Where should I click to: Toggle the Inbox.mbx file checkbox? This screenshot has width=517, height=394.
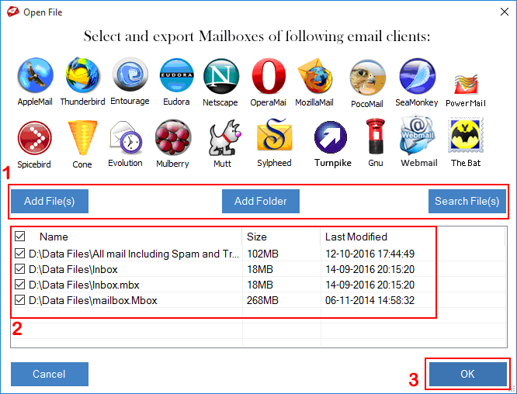tap(19, 285)
